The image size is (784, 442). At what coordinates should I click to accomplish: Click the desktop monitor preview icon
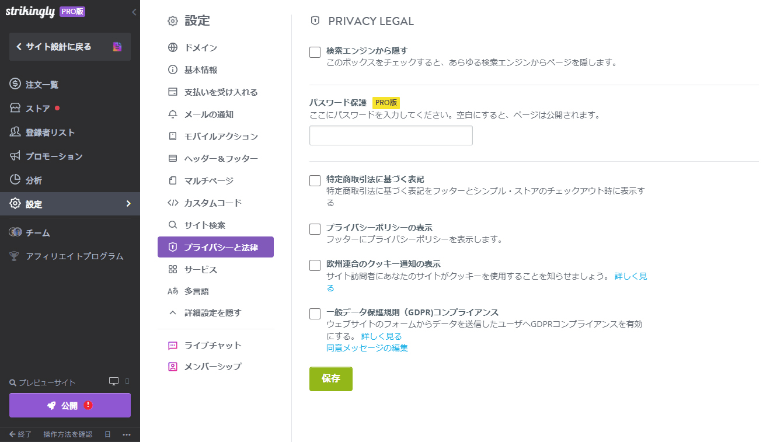point(114,380)
